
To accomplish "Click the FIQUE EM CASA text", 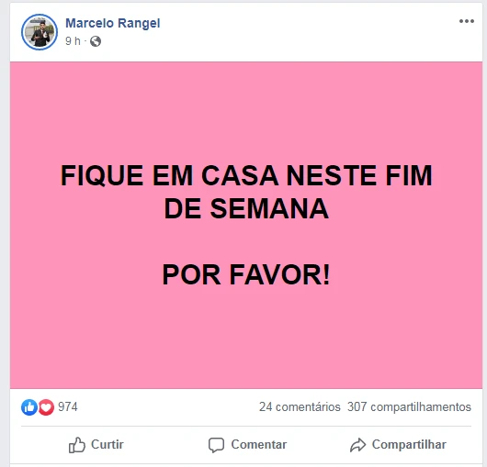I will click(x=170, y=175).
